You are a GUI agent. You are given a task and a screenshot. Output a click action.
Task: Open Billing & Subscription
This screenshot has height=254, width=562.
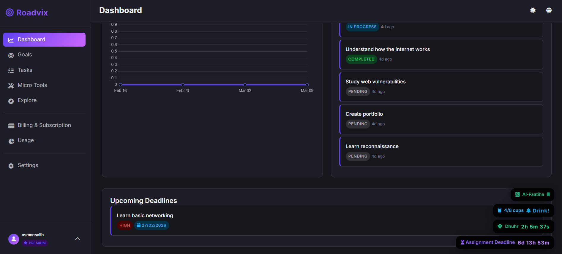pyautogui.click(x=44, y=125)
